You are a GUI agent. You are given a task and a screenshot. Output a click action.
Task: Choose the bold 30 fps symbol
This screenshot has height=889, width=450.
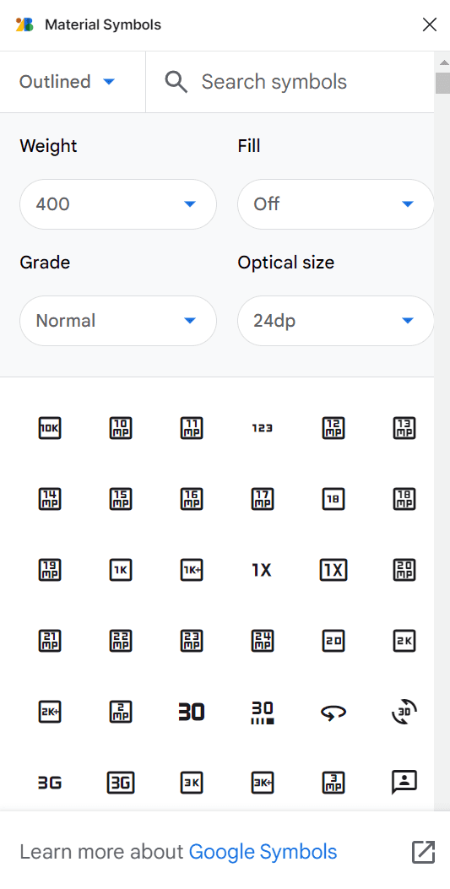(192, 712)
